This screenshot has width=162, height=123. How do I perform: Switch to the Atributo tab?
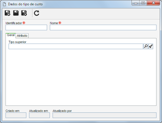click(22, 36)
